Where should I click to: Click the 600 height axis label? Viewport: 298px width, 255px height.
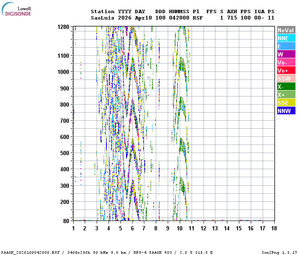tap(65, 137)
